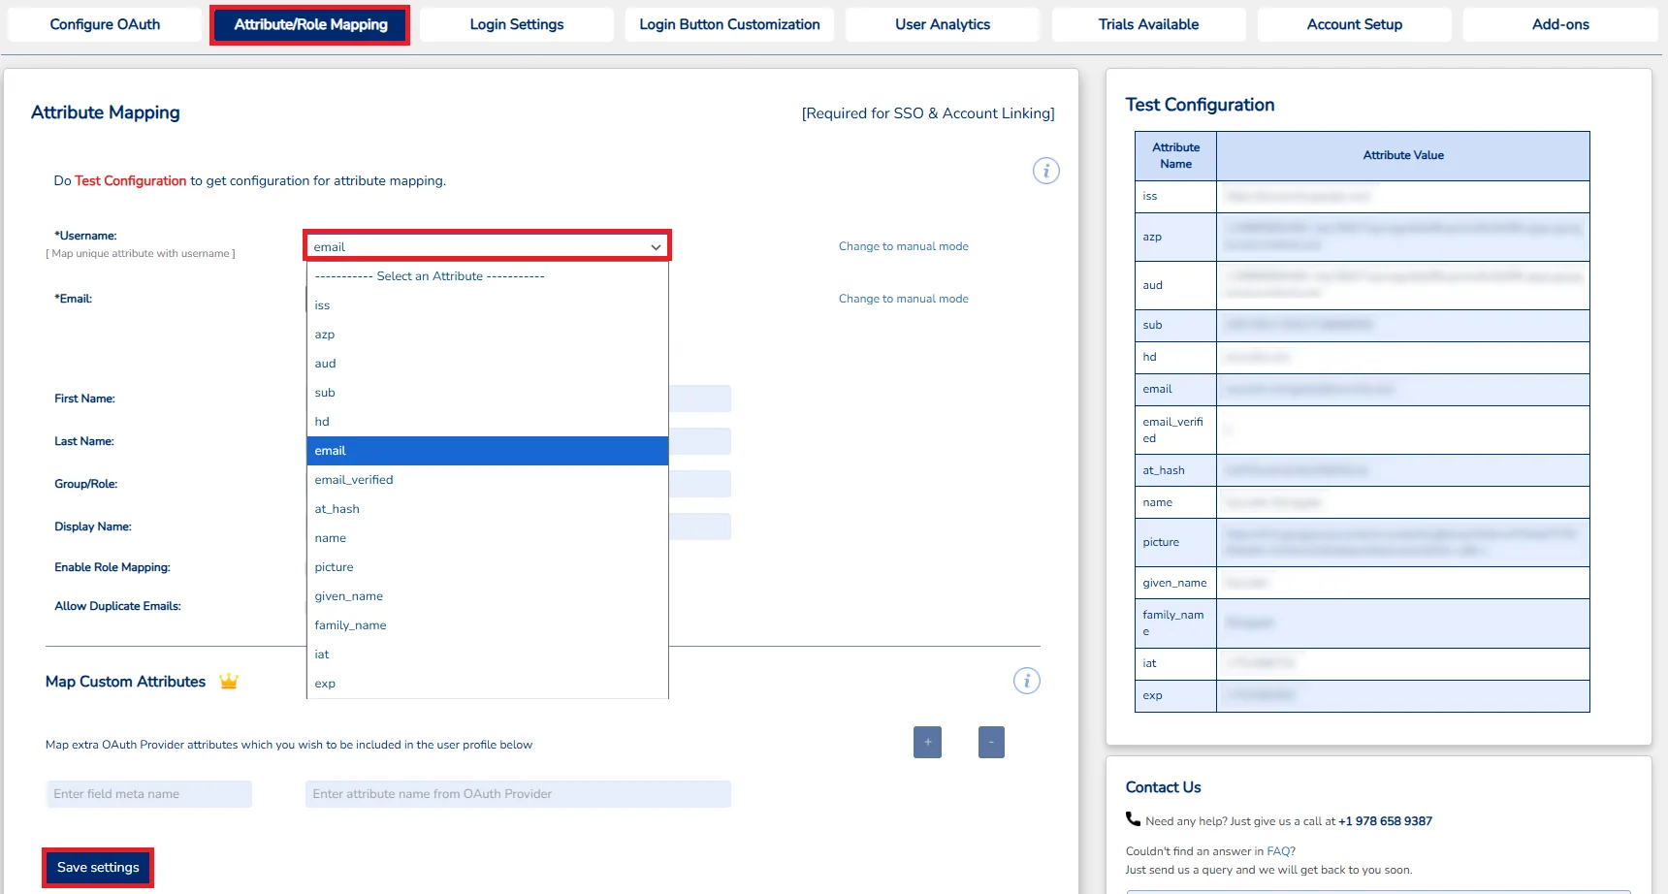Open the Add-ons tab
1668x894 pixels.
(x=1560, y=24)
